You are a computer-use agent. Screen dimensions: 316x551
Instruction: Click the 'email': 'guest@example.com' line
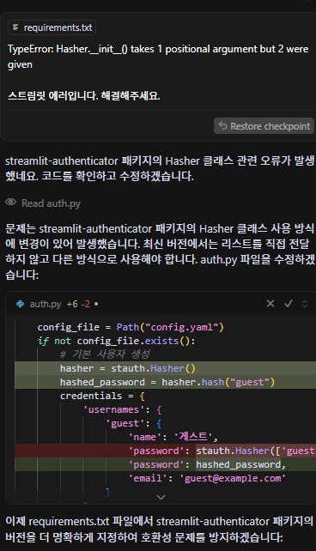[x=208, y=478]
